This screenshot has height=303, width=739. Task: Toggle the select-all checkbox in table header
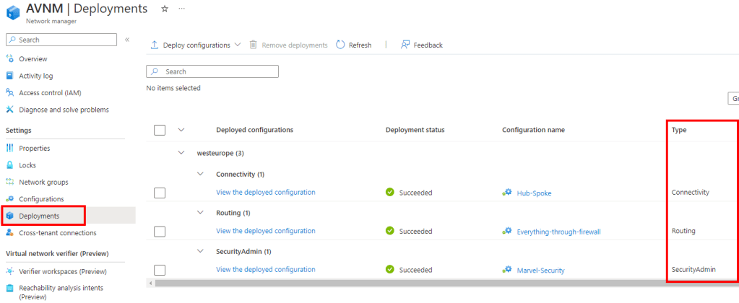point(160,130)
